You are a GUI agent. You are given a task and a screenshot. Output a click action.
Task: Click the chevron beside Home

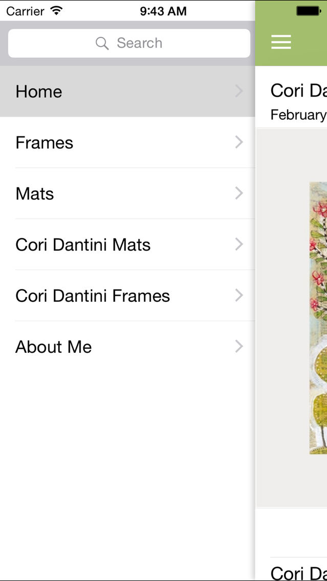(x=239, y=91)
